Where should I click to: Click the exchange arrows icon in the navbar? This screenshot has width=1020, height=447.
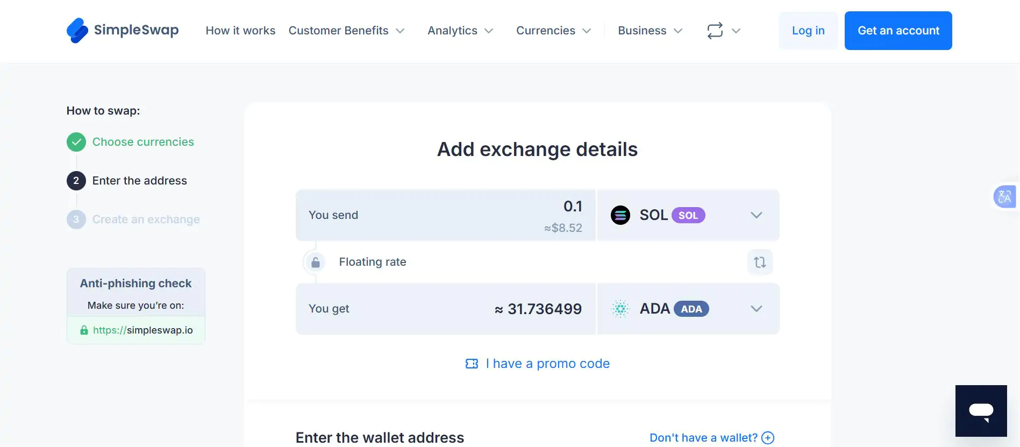[715, 31]
